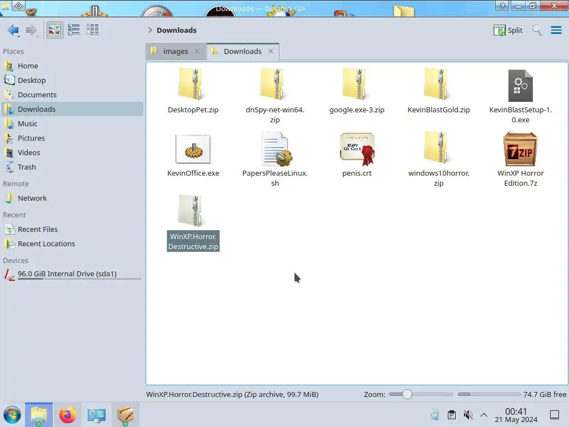The height and width of the screenshot is (427, 569).
Task: Open Trash in Places
Action: coord(72,167)
